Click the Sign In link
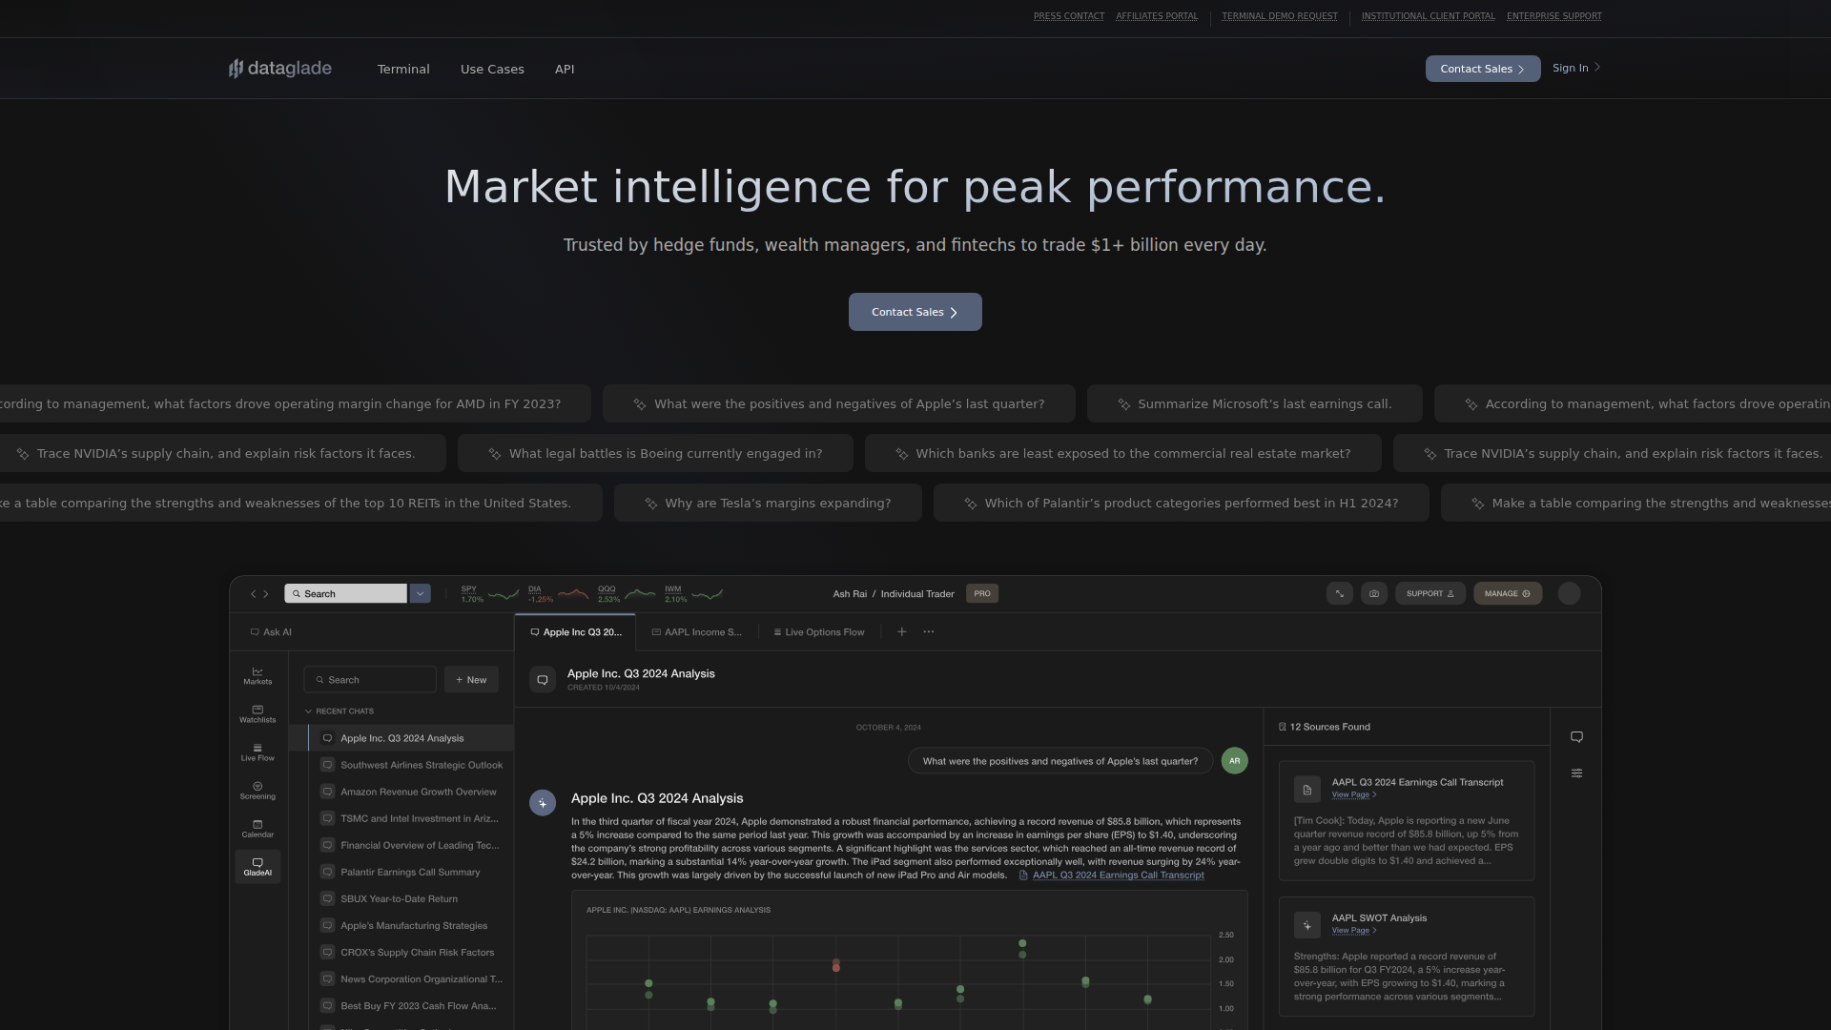 point(1574,68)
